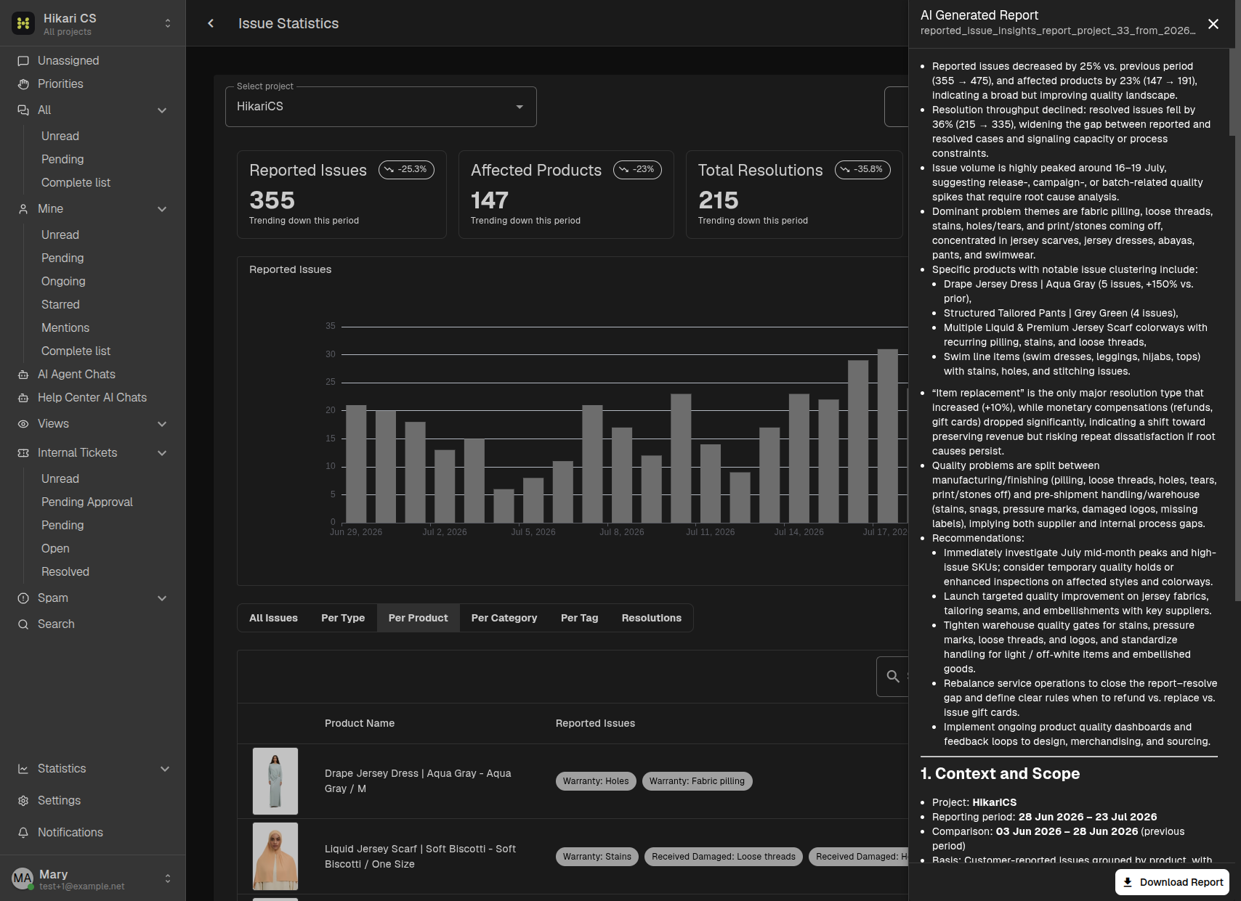Screen dimensions: 1241x901
Task: Switch to the Per Type tab
Action: tap(343, 618)
